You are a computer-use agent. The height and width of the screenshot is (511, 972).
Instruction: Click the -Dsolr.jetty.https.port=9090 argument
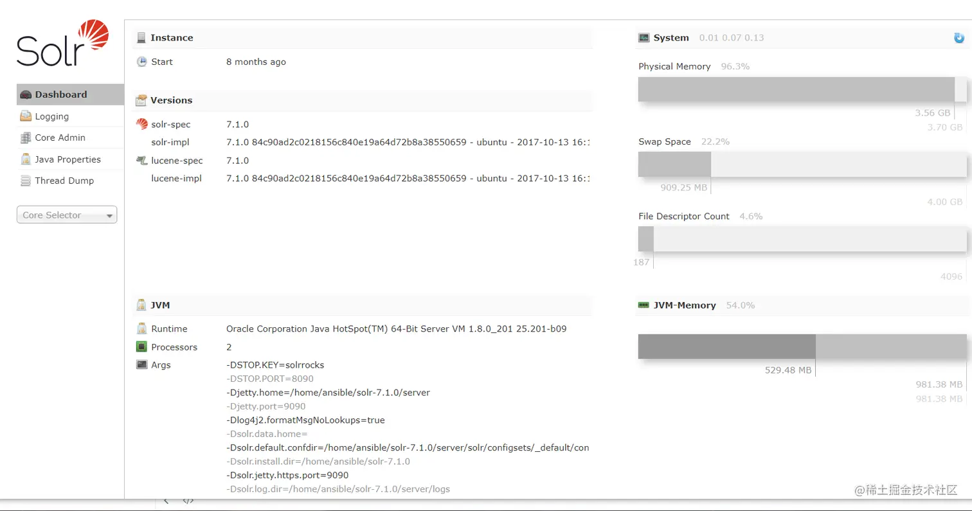[x=287, y=475]
